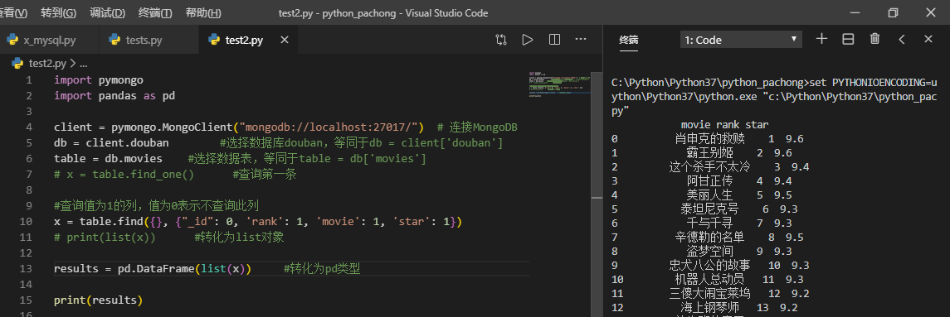Switch to the x_mysql.py tab

coord(50,40)
